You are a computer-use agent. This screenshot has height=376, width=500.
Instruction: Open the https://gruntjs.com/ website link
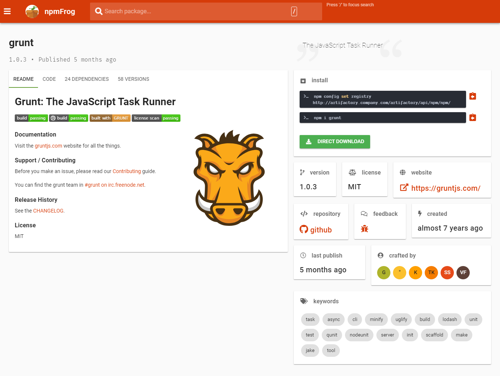click(446, 188)
